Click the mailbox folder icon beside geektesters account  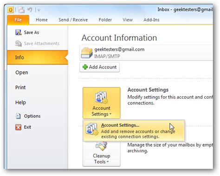87,53
